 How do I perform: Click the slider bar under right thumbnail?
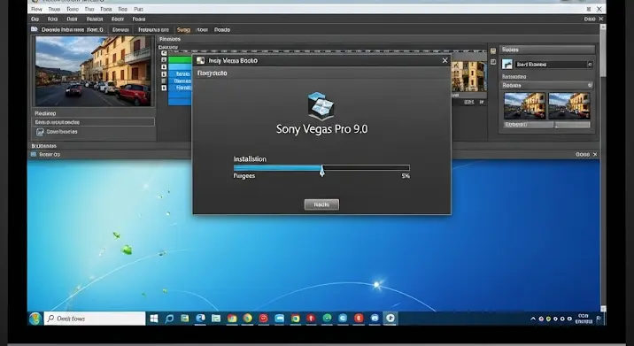(x=572, y=125)
